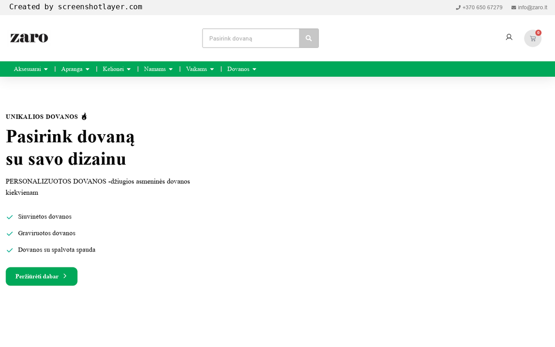Click the checkmark beside Siuvinėtos dovanos
This screenshot has width=555, height=347.
[10, 217]
